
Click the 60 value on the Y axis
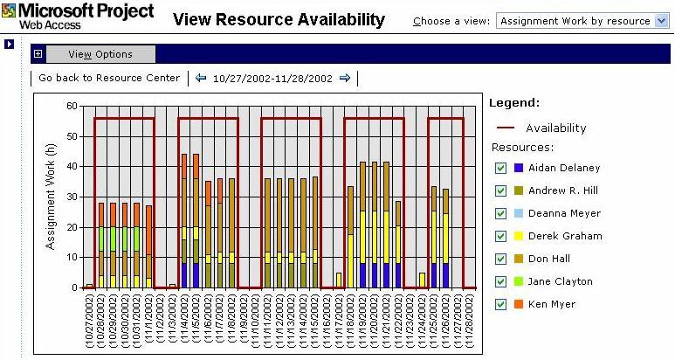pyautogui.click(x=72, y=106)
